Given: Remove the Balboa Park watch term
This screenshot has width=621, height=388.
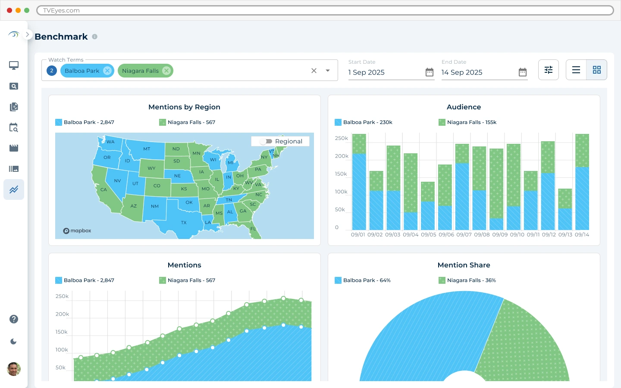Looking at the screenshot, I should tap(107, 71).
